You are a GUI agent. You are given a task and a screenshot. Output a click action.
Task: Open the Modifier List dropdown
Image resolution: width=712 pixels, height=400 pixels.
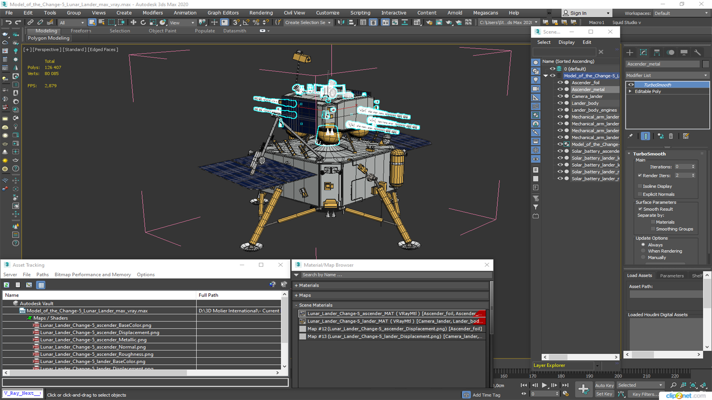click(667, 75)
